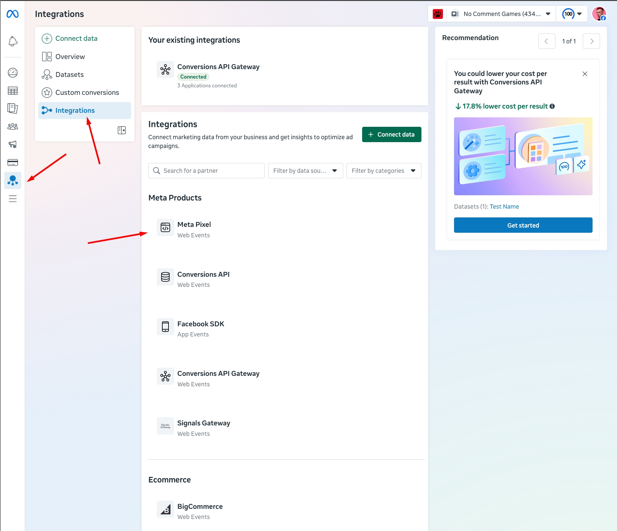Open the Audiences people icon
617x531 pixels.
point(13,126)
